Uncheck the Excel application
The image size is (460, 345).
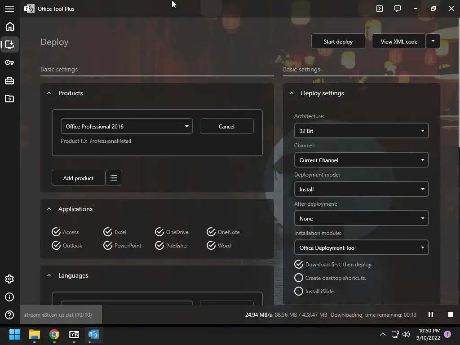[x=115, y=232]
